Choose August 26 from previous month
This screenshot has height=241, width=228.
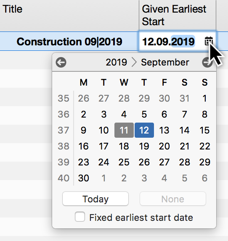coord(84,98)
